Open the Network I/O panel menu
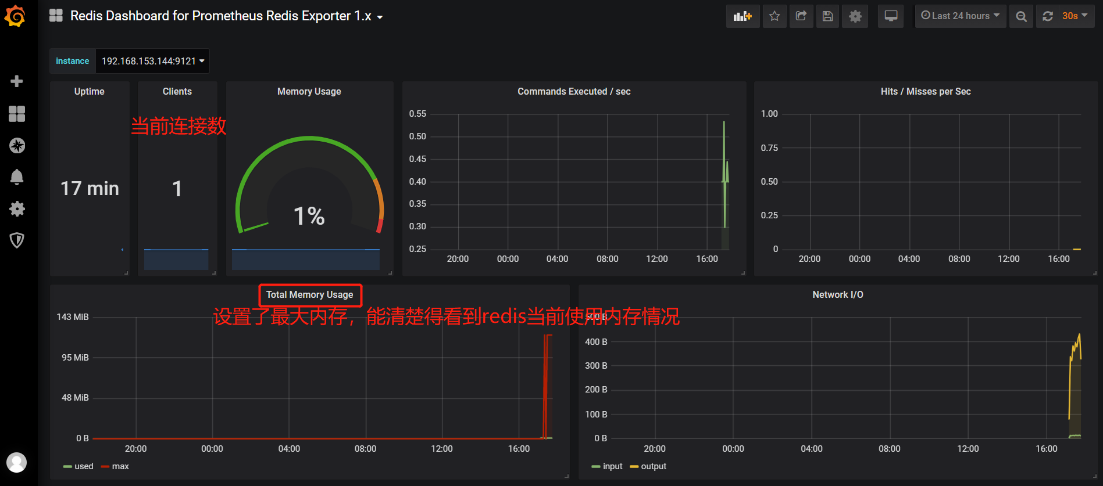1103x486 pixels. pyautogui.click(x=838, y=295)
